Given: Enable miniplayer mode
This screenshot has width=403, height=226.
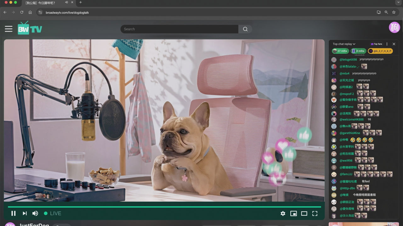Looking at the screenshot, I should click(293, 213).
